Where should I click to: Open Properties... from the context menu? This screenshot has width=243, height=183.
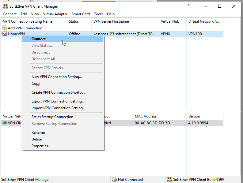point(63,146)
